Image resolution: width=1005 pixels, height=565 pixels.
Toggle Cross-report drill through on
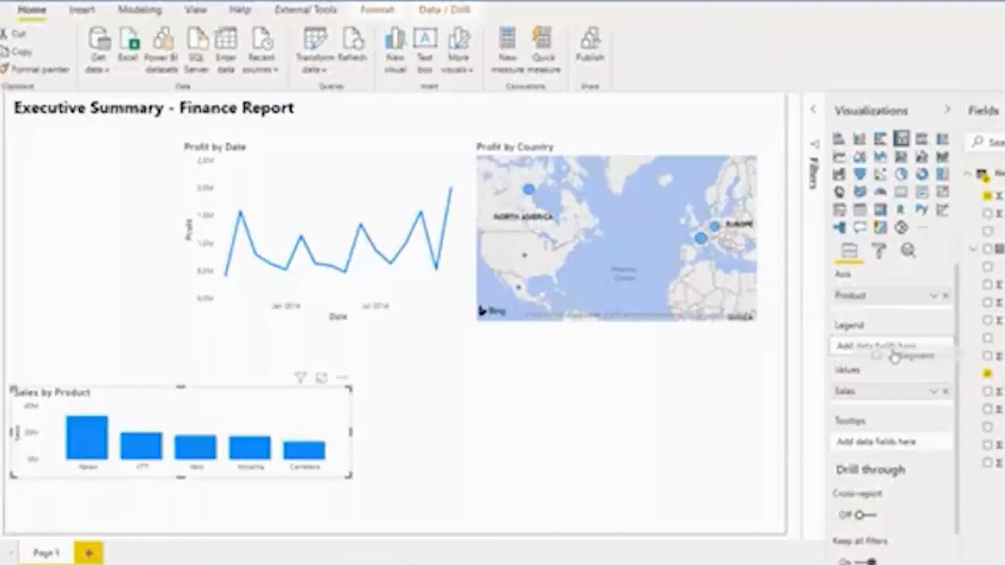pos(863,515)
